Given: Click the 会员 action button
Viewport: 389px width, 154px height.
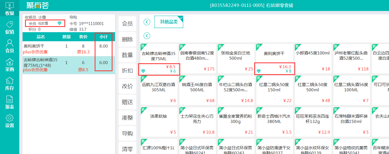Looking at the screenshot, I should [x=127, y=24].
